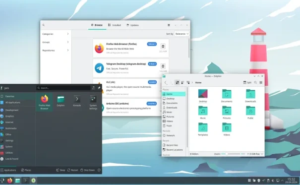This screenshot has width=300, height=185.
Task: Open the Desktop folder in Dolphin's file view
Action: pyautogui.click(x=203, y=96)
